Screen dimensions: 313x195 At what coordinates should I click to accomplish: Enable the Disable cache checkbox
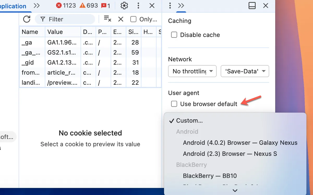pos(174,35)
